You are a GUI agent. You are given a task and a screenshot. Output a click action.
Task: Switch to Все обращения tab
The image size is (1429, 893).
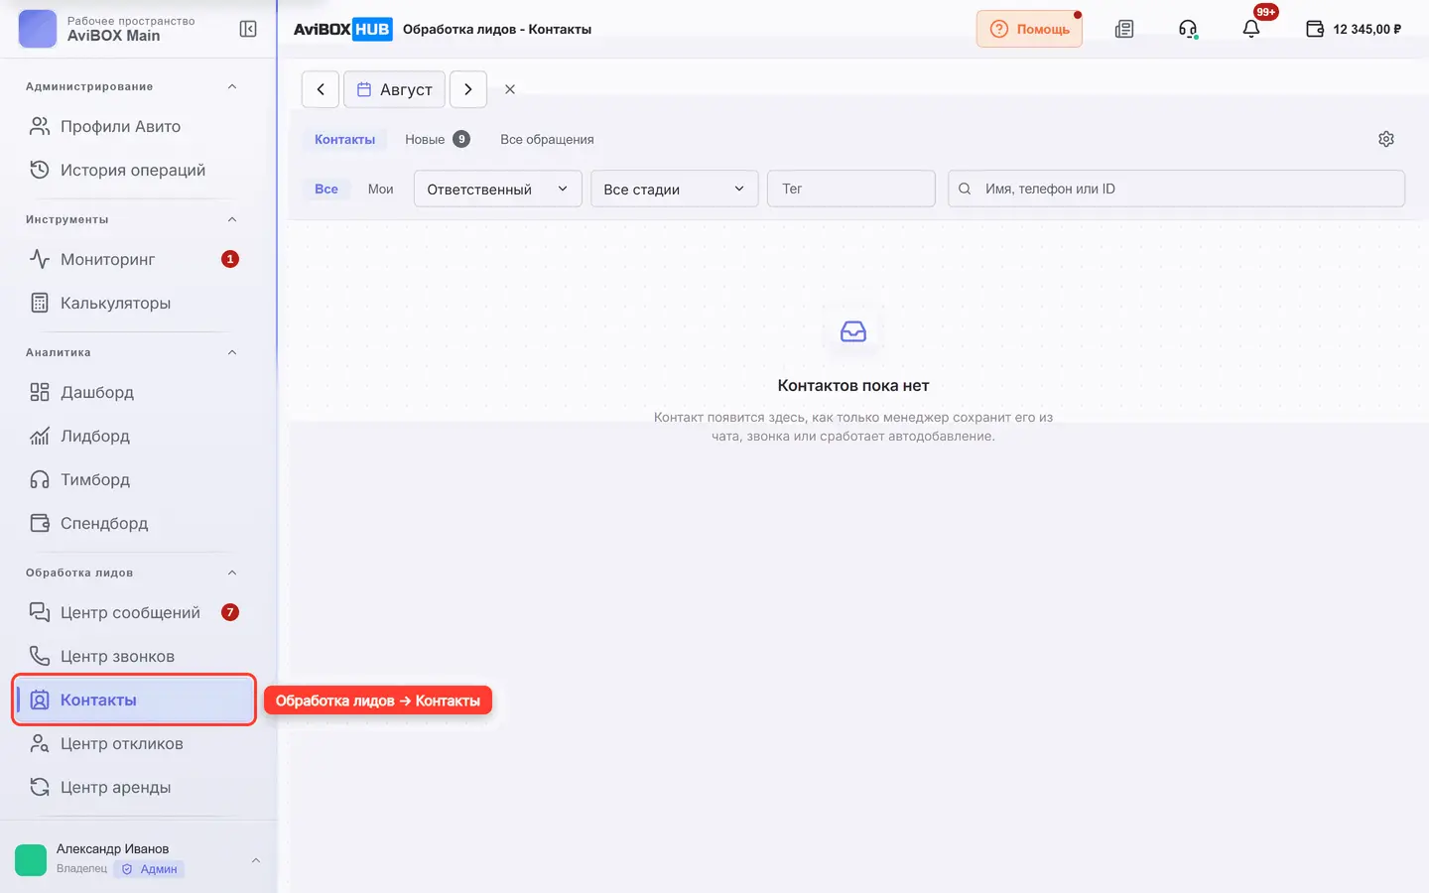(x=547, y=139)
